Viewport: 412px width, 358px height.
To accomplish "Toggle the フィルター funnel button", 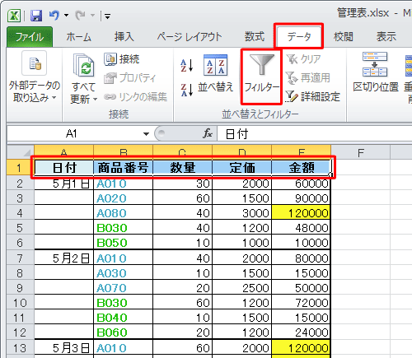I will coord(261,77).
